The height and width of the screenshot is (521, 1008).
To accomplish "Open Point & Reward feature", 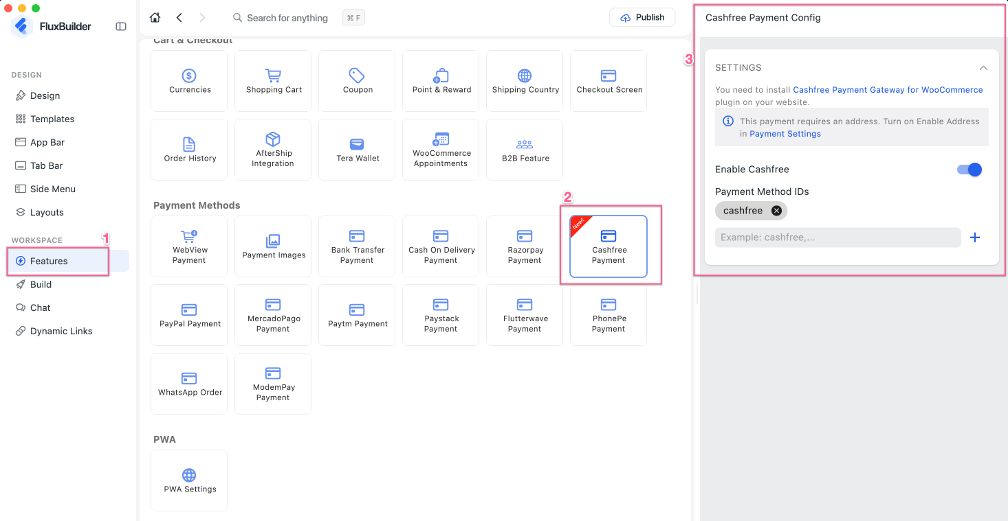I will (x=441, y=81).
